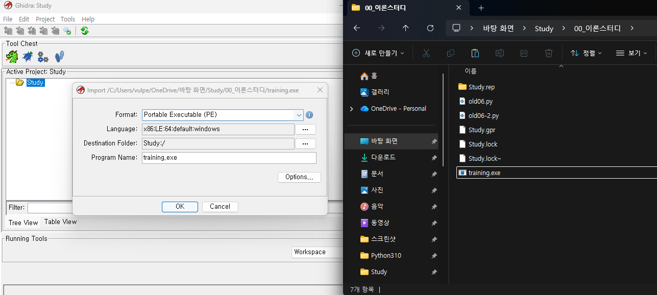Browse Language with the ellipsis button

305,129
